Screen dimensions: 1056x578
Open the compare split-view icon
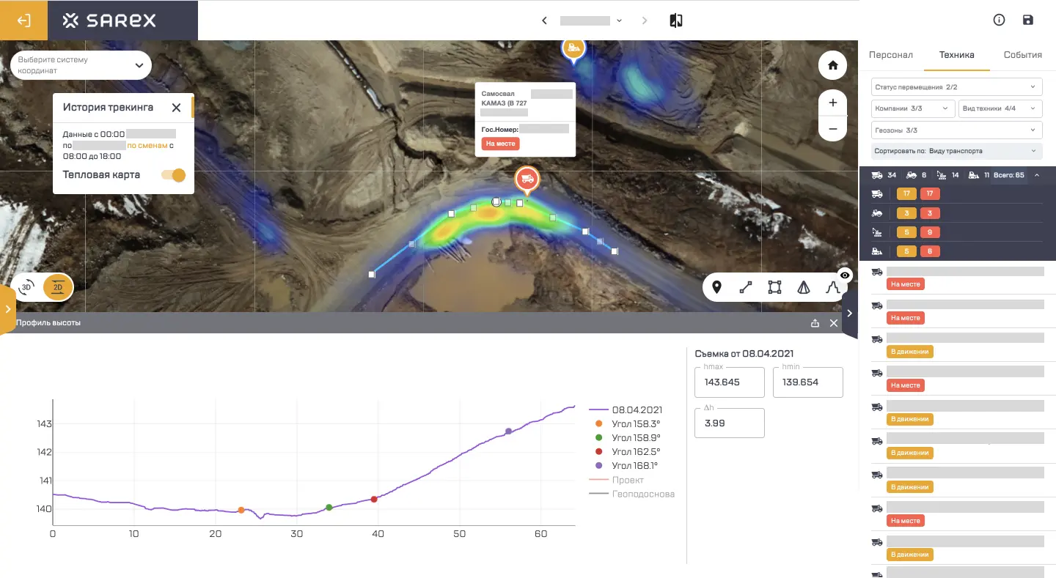point(676,21)
